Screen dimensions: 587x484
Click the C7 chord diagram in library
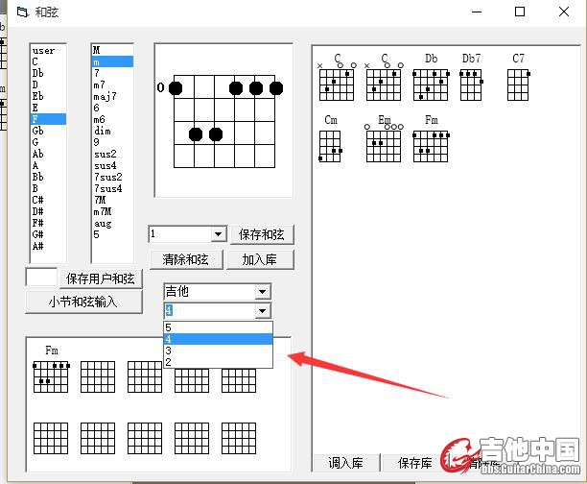518,85
